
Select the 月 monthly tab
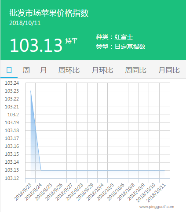point(43,70)
